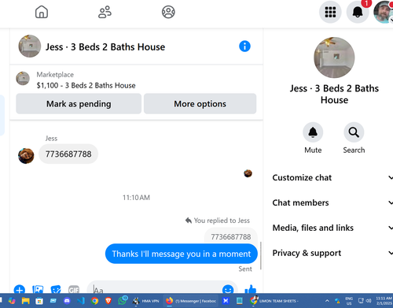
Task: Expand Customize chat section
Action: [x=332, y=177]
